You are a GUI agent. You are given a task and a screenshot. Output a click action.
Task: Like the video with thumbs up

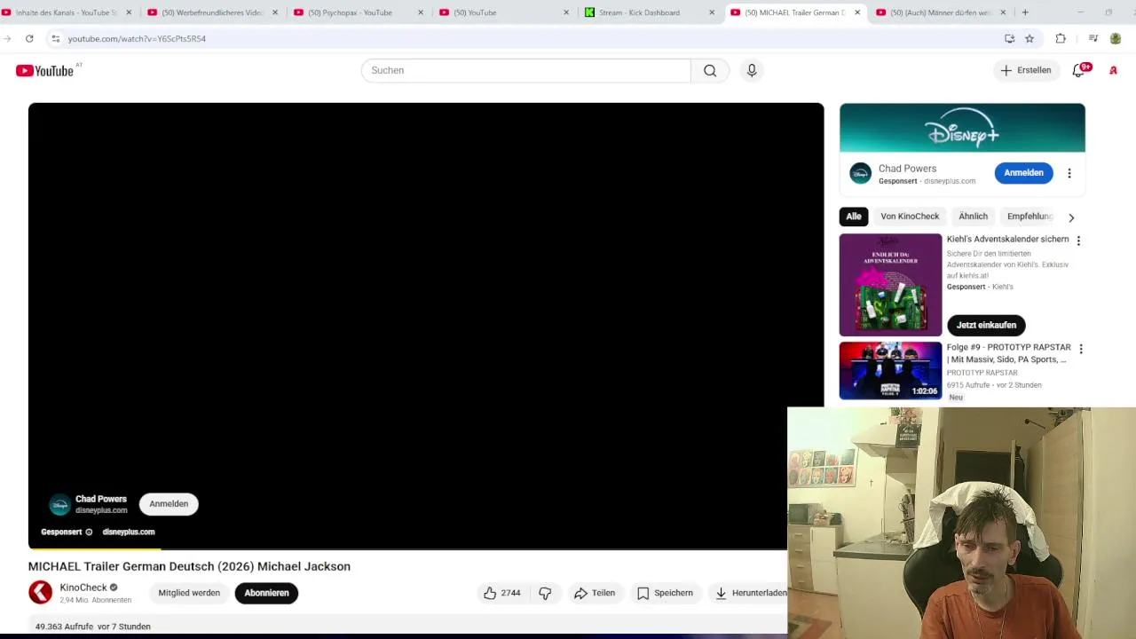pos(501,593)
